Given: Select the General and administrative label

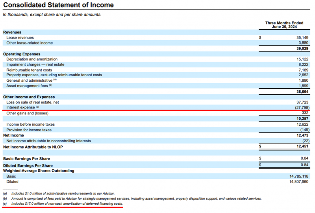Looking at the screenshot, I should coord(30,81).
